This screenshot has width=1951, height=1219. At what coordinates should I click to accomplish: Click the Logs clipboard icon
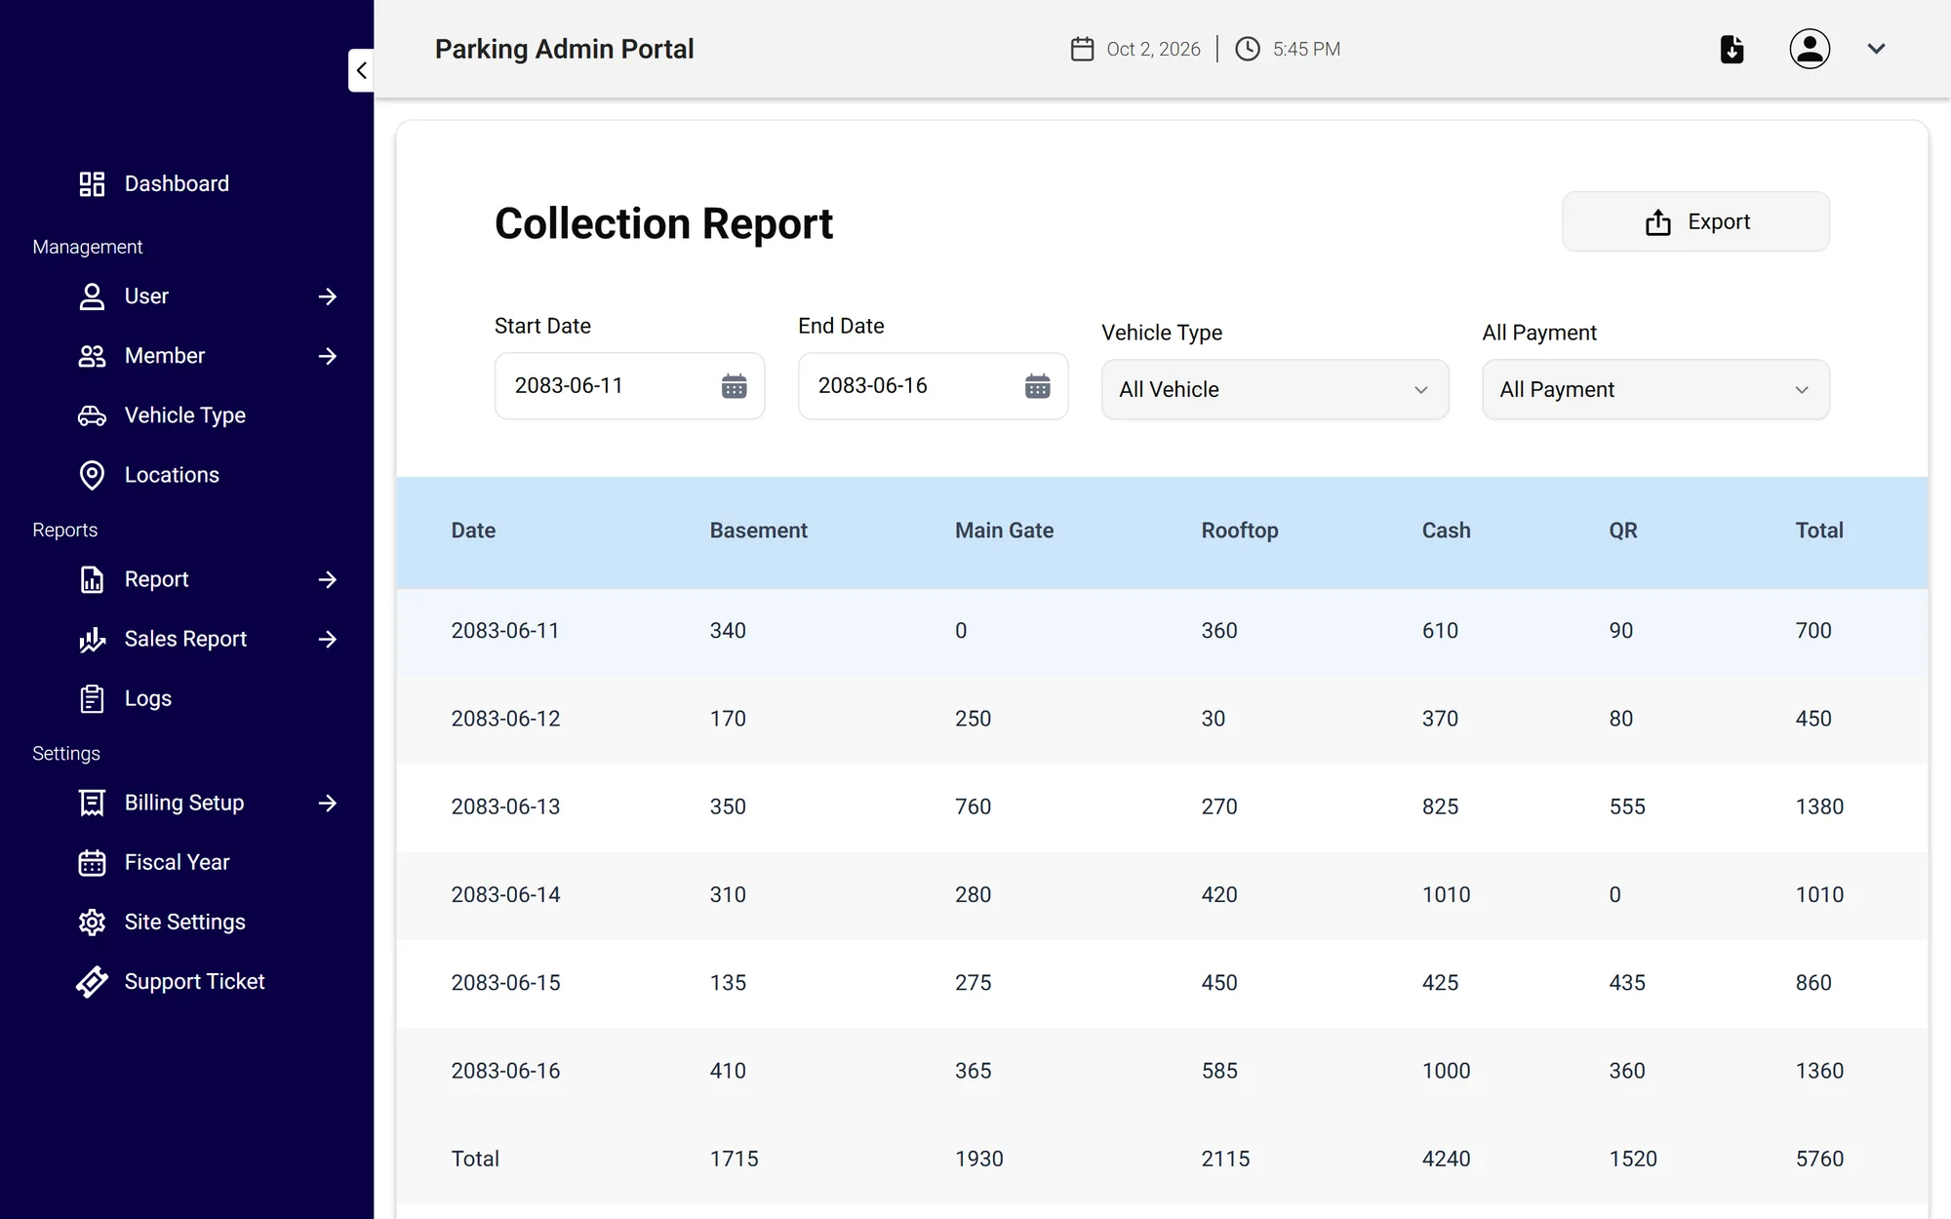point(92,698)
